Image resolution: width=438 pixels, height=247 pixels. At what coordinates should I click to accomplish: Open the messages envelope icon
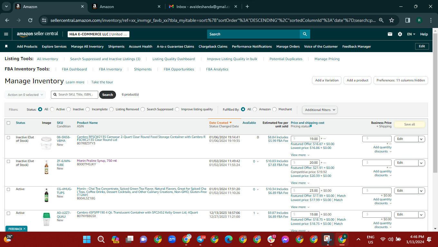tap(390, 34)
